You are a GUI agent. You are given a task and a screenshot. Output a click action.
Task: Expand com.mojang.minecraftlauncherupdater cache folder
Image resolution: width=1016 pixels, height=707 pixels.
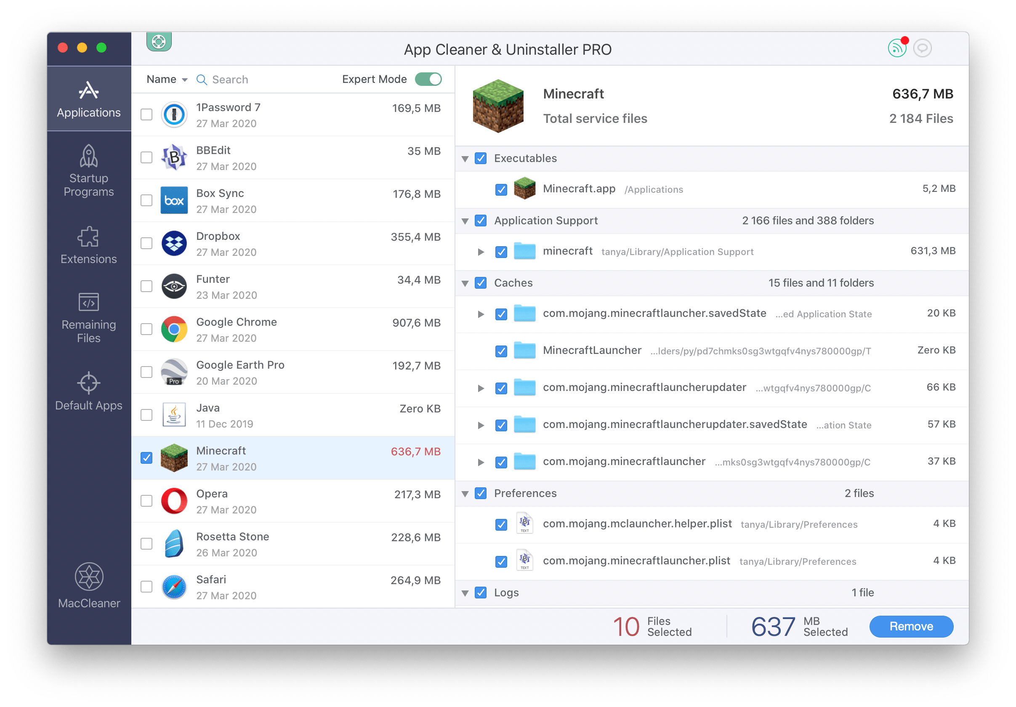(x=480, y=388)
